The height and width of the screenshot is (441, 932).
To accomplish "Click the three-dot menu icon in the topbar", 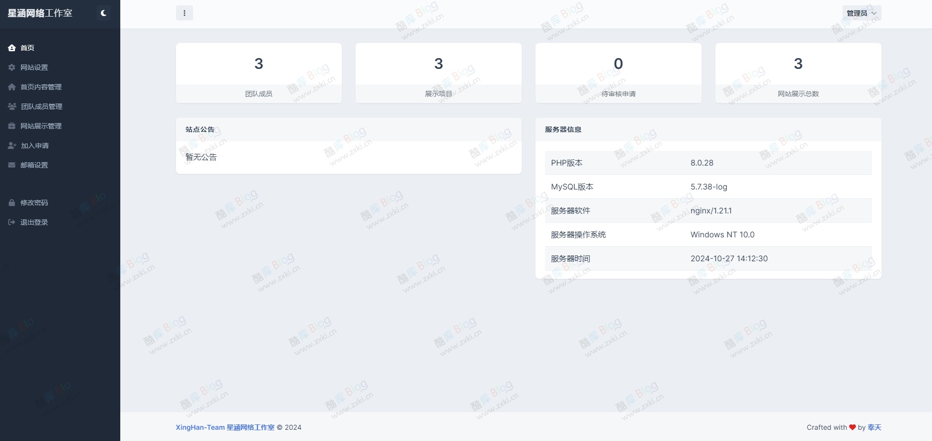I will coord(184,13).
